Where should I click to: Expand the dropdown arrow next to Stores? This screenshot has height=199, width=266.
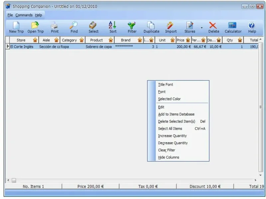(201, 28)
